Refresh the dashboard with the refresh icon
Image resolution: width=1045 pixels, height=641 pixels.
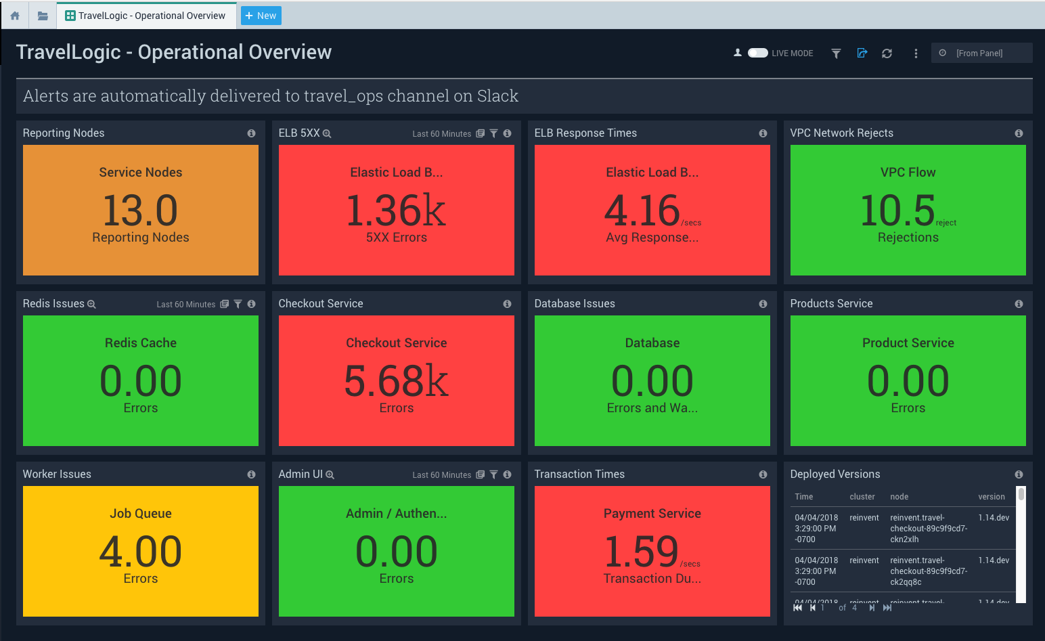[887, 53]
